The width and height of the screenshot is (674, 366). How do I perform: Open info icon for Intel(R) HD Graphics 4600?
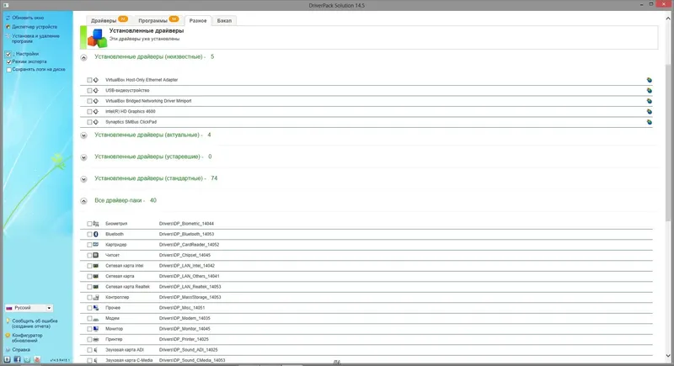649,112
